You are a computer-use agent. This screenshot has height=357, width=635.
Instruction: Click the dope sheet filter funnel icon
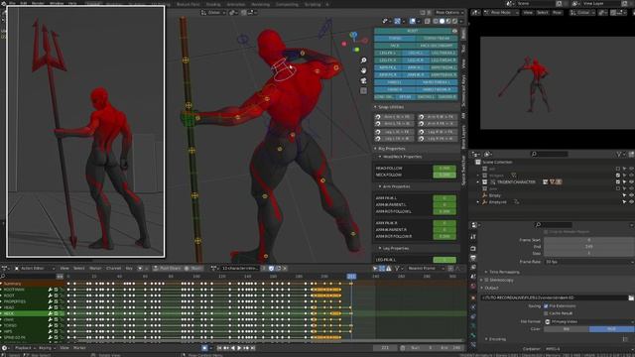click(397, 269)
